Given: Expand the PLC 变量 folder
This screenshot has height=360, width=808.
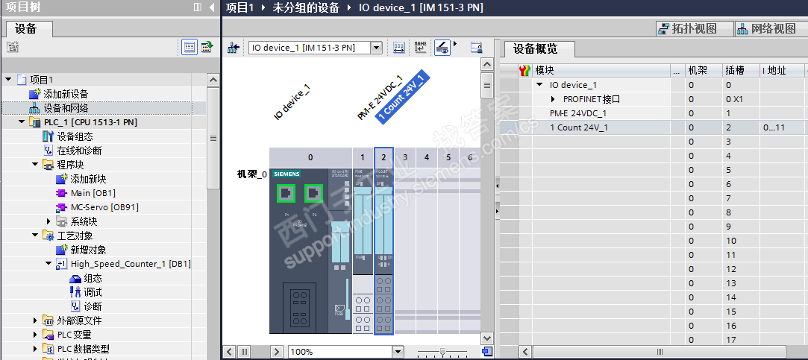Looking at the screenshot, I should pyautogui.click(x=36, y=335).
